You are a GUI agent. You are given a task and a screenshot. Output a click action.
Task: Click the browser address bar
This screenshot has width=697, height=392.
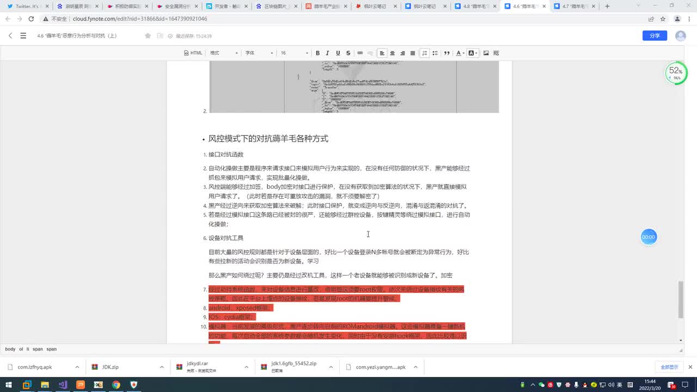tap(343, 19)
